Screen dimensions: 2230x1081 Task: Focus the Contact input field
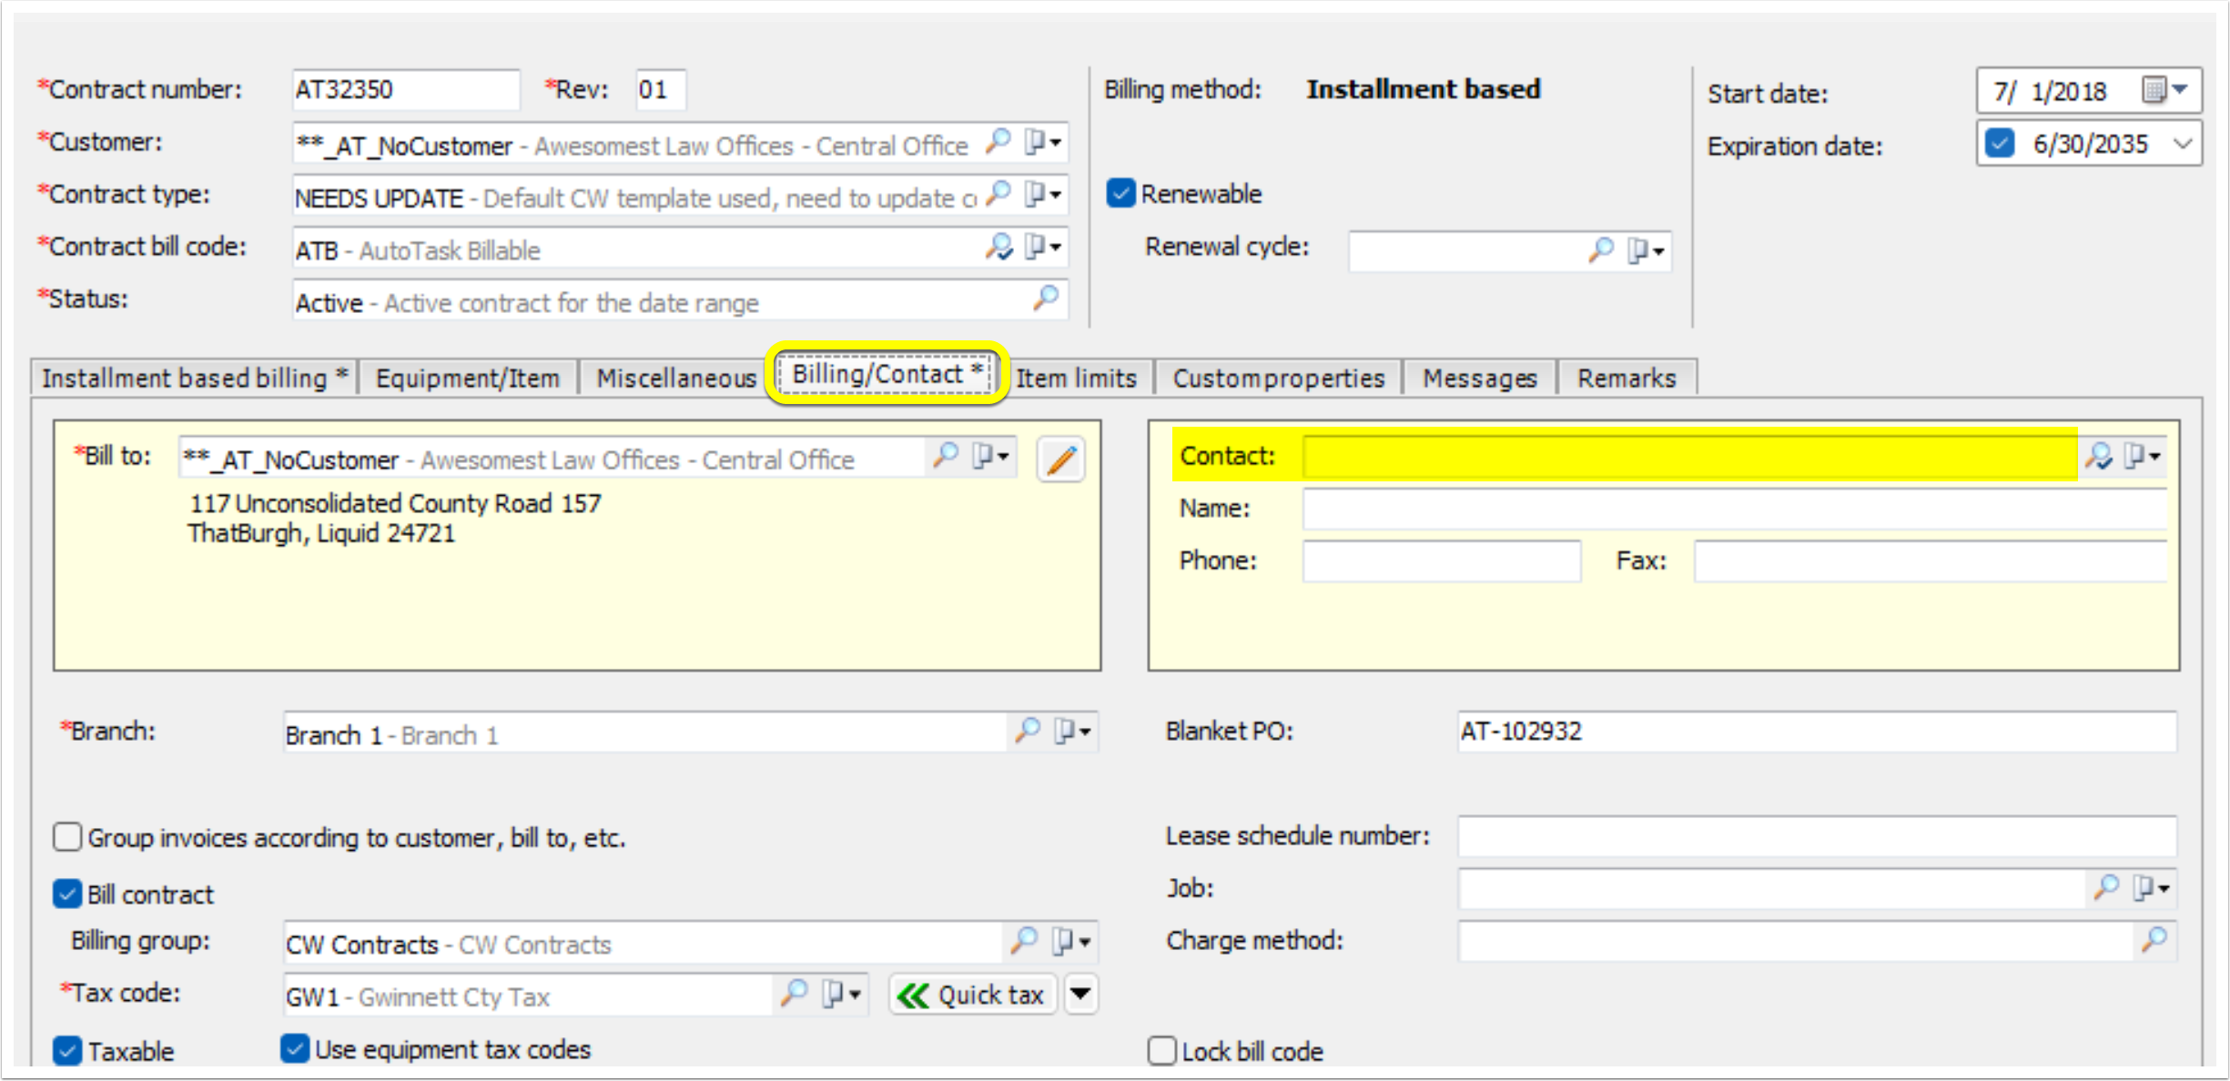point(1689,455)
